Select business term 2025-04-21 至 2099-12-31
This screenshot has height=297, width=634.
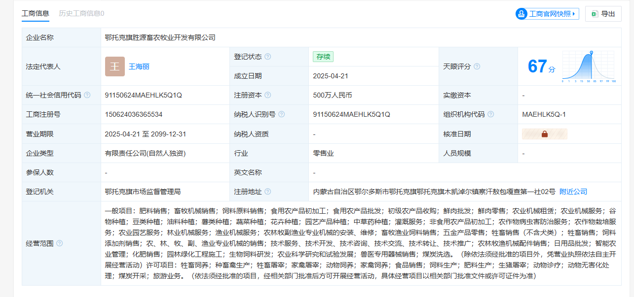(146, 134)
